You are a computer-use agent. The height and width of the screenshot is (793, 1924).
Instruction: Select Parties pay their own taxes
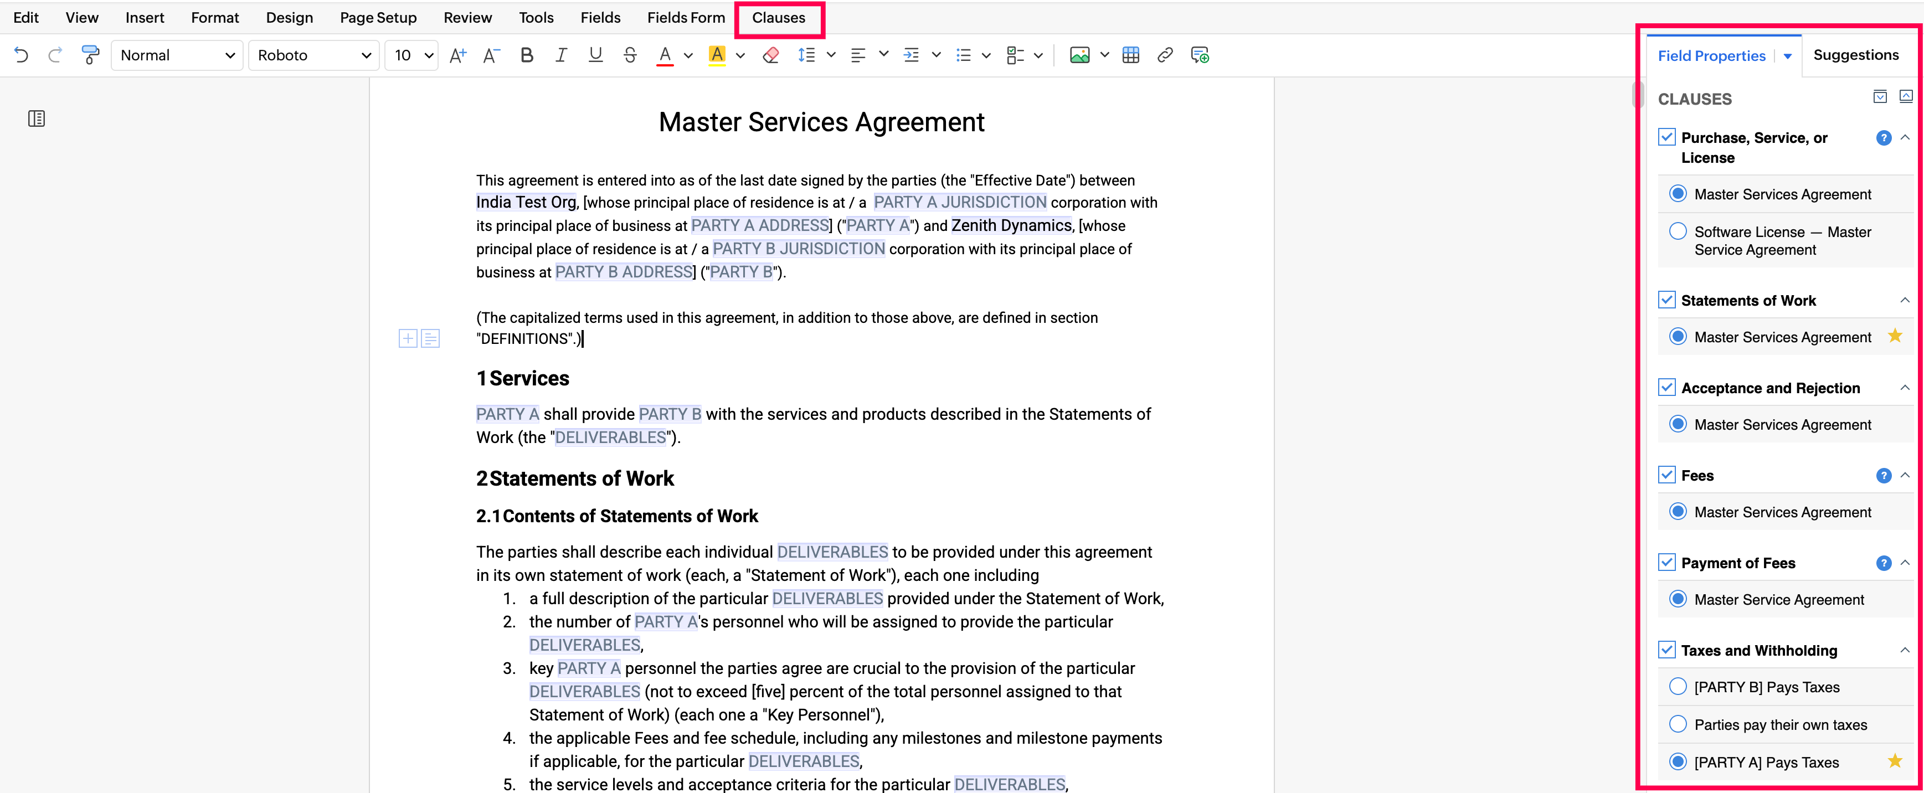coord(1678,724)
